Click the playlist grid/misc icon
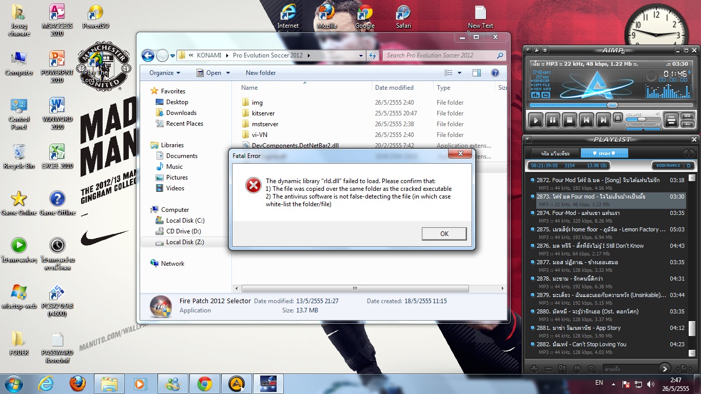 562,368
